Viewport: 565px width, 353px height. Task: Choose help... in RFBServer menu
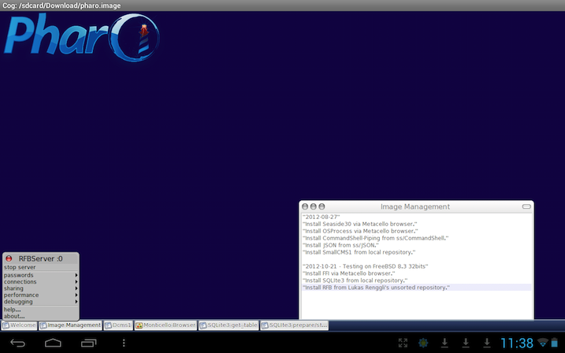click(x=40, y=310)
